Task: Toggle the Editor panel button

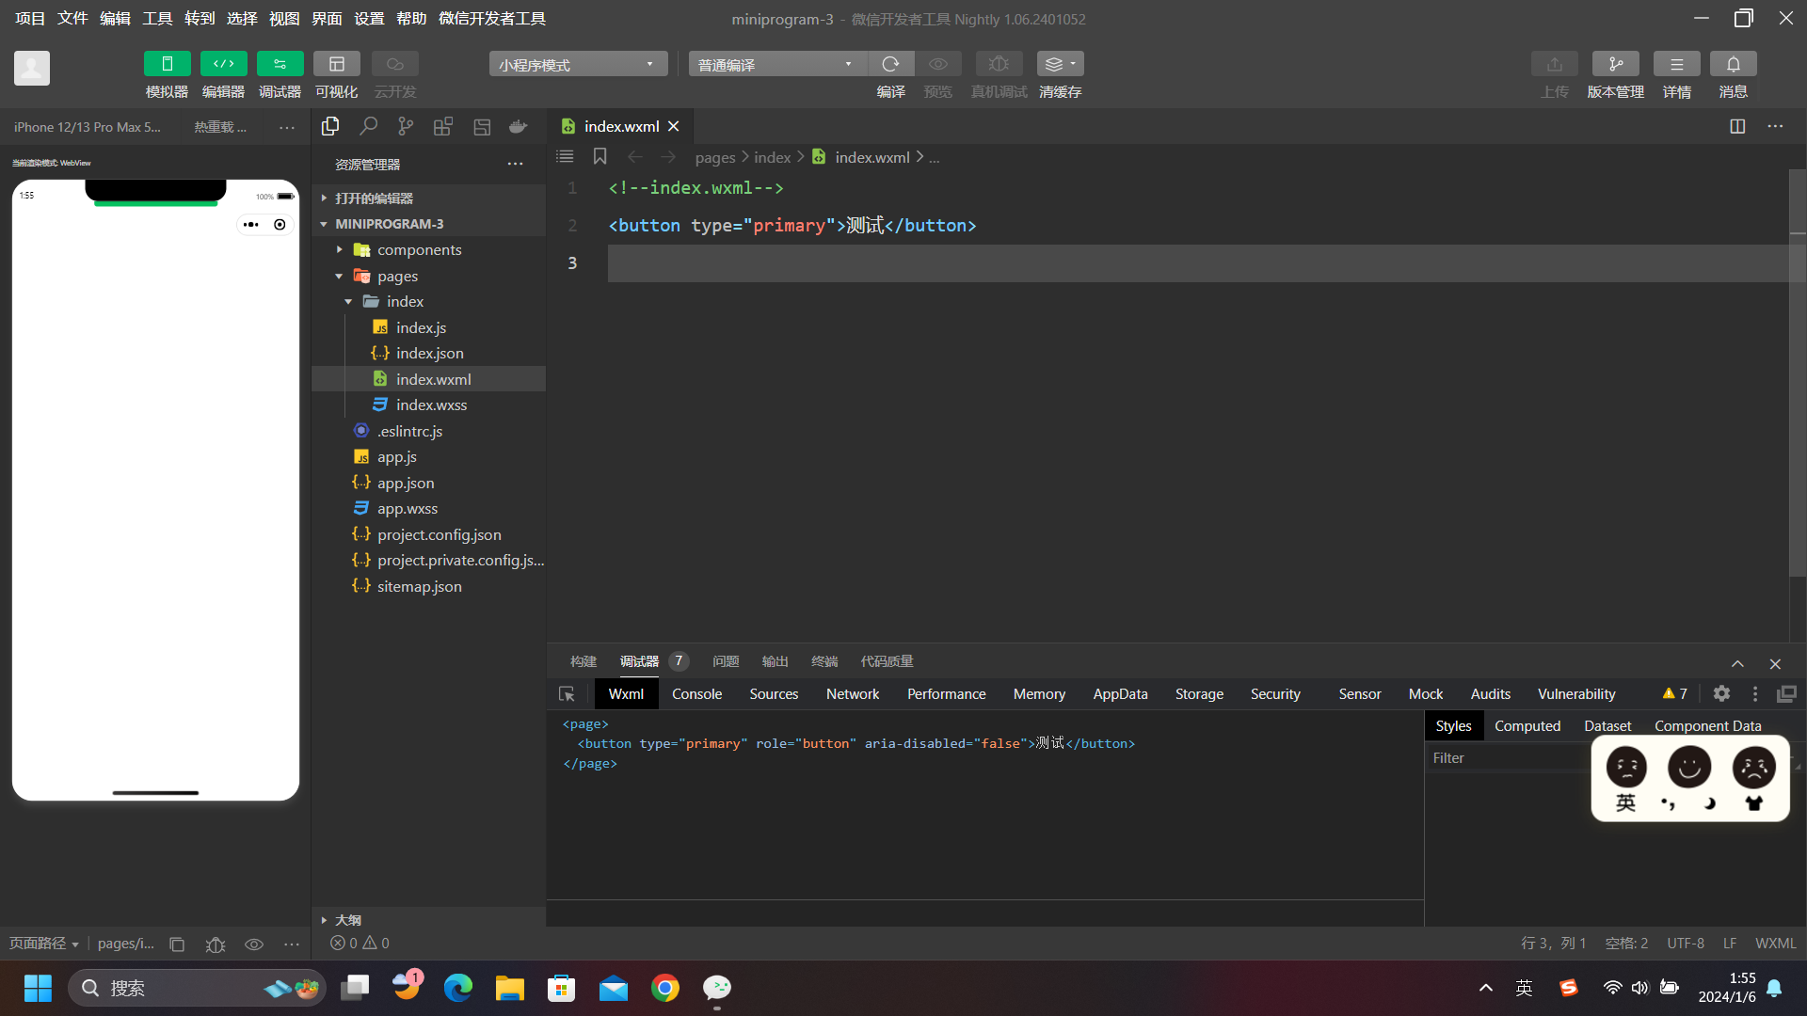Action: [x=223, y=64]
